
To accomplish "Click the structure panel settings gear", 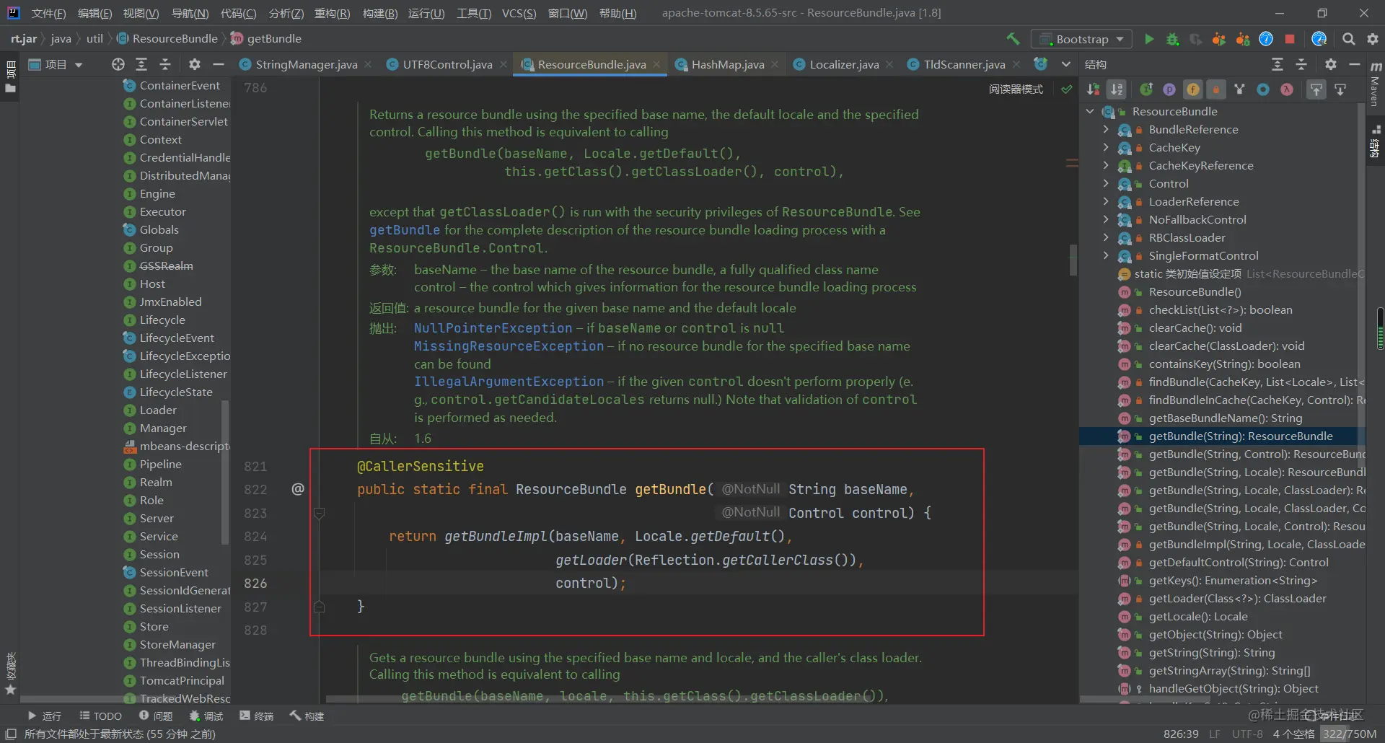I will click(1331, 64).
